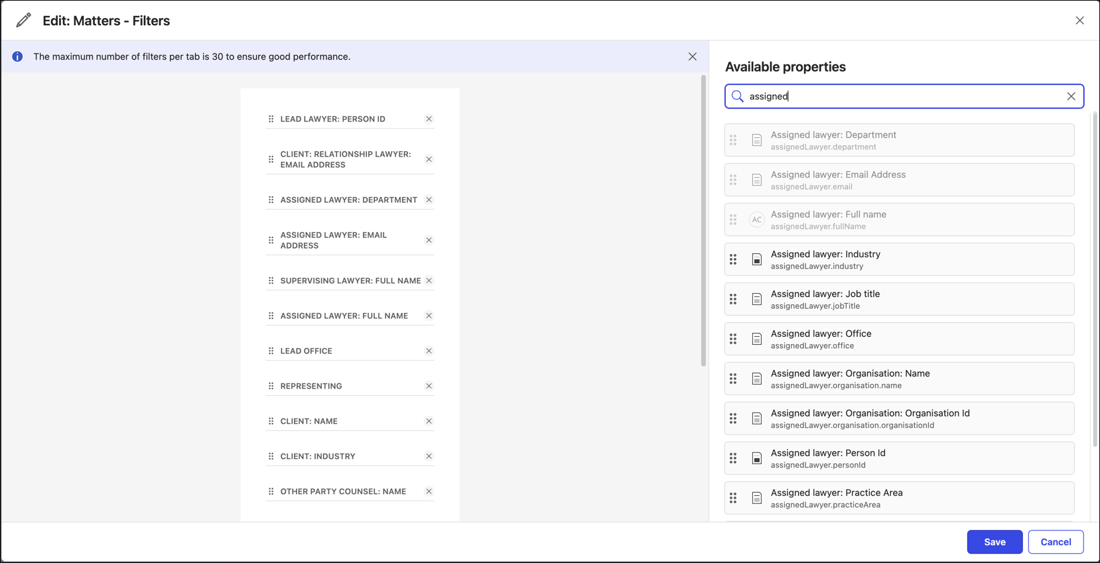Remove the Assigned Lawyer: Full Name filter

tap(429, 316)
